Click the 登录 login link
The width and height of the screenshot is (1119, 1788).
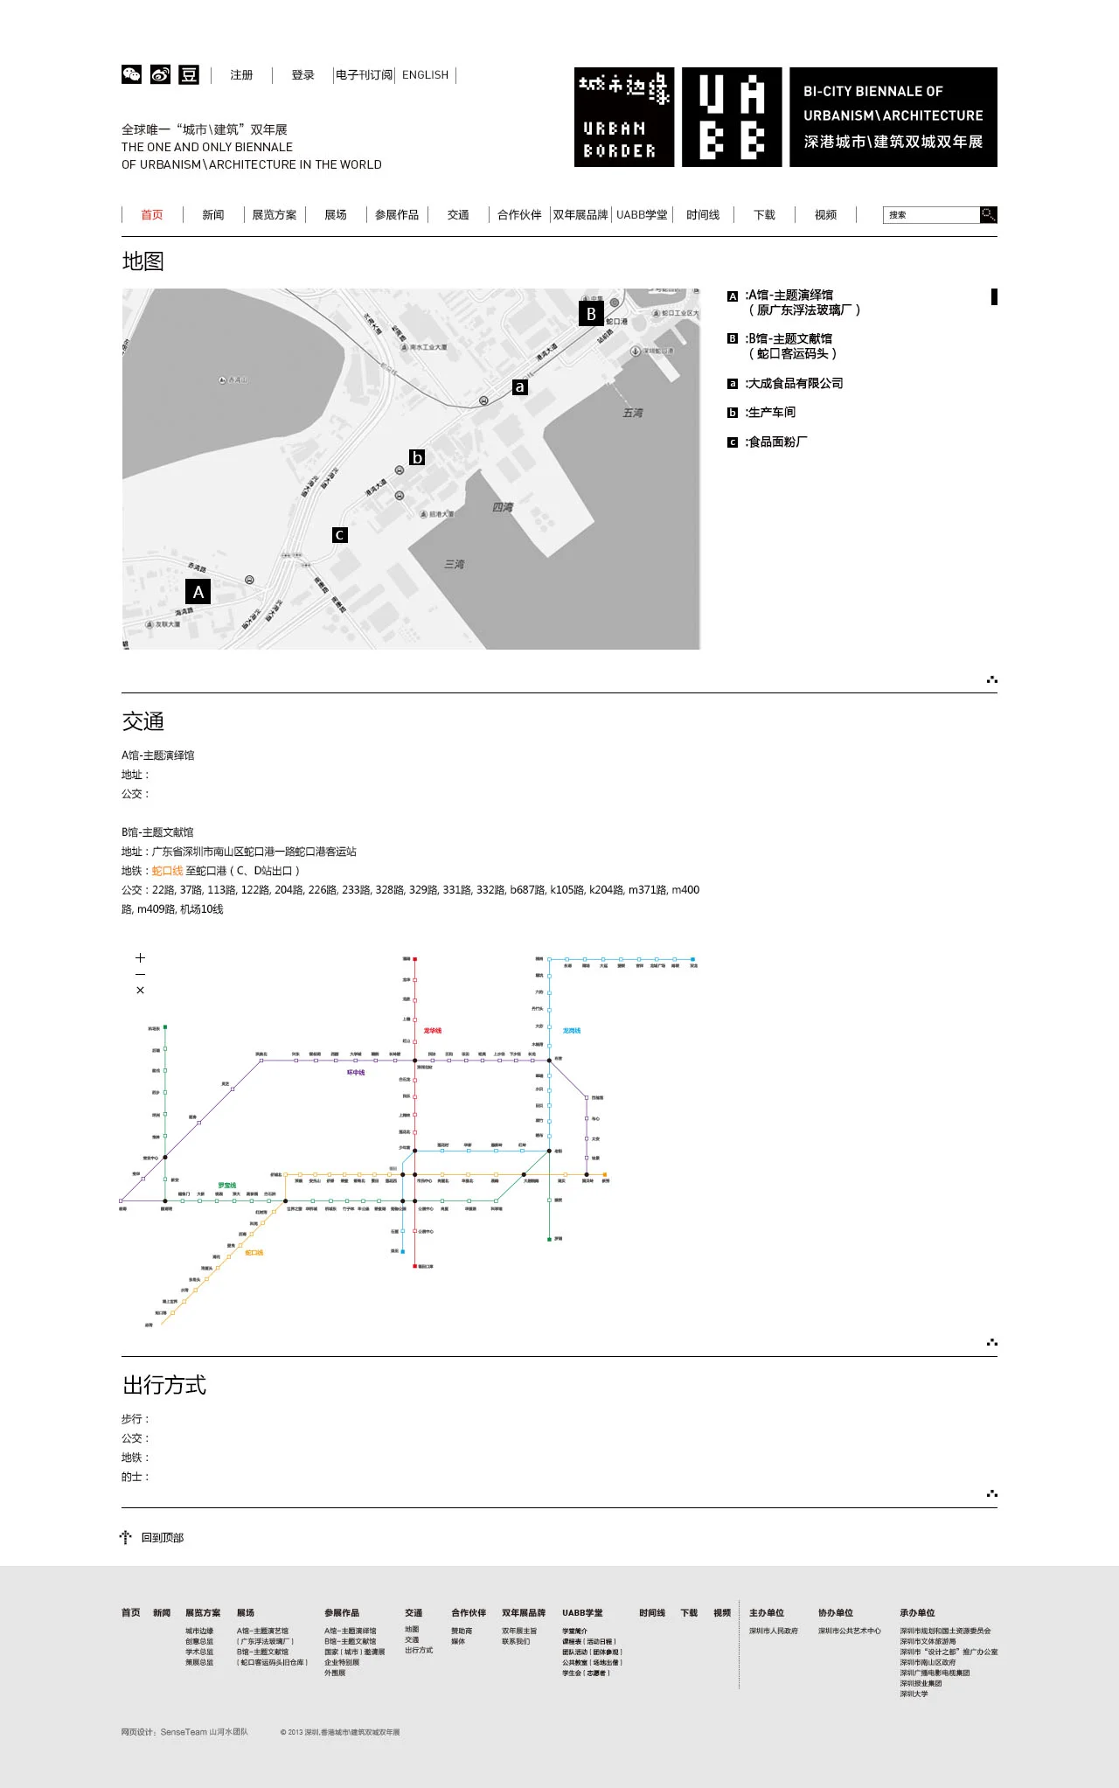coord(302,75)
